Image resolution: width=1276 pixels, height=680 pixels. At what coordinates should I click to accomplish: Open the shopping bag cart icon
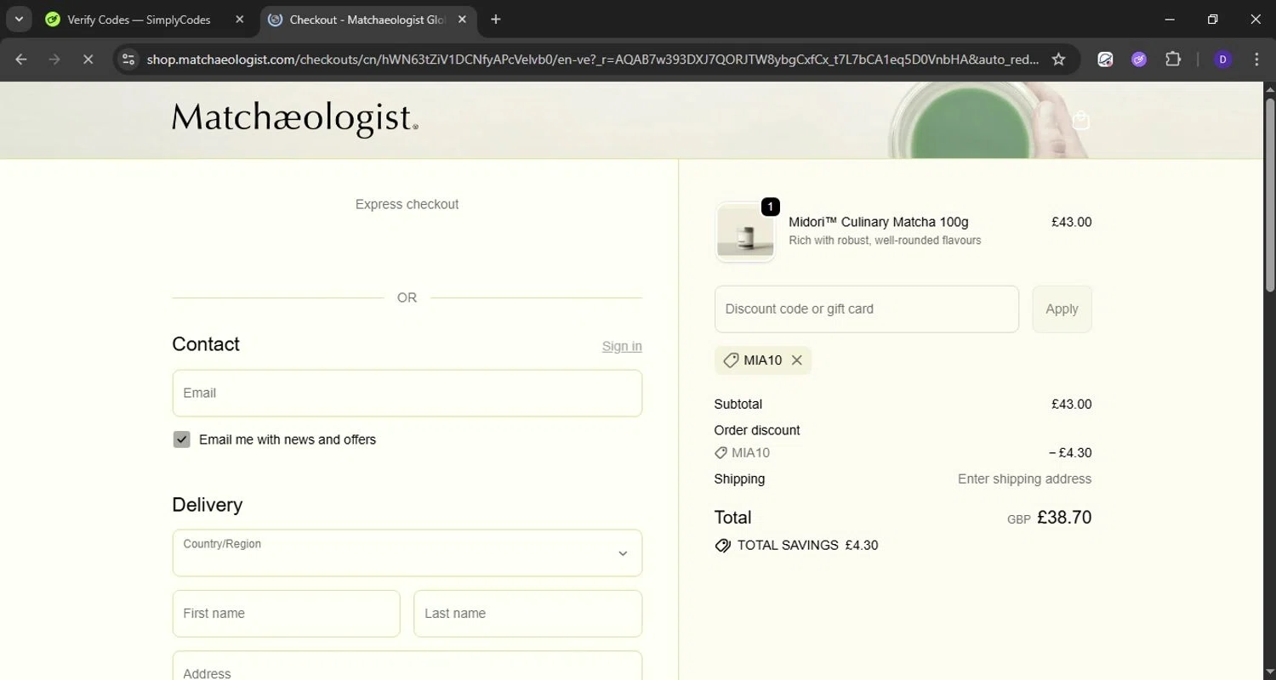[x=1080, y=120]
